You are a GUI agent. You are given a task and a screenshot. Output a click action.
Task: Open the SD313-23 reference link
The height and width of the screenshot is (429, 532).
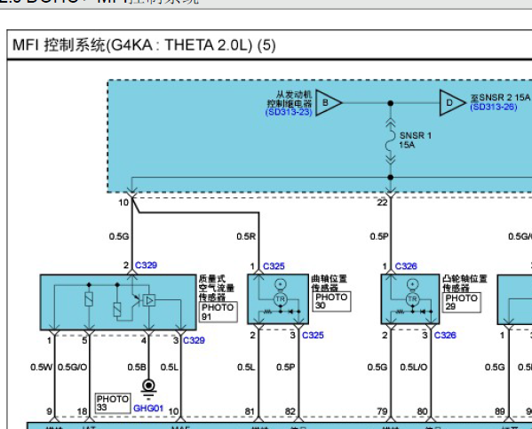[x=289, y=112]
